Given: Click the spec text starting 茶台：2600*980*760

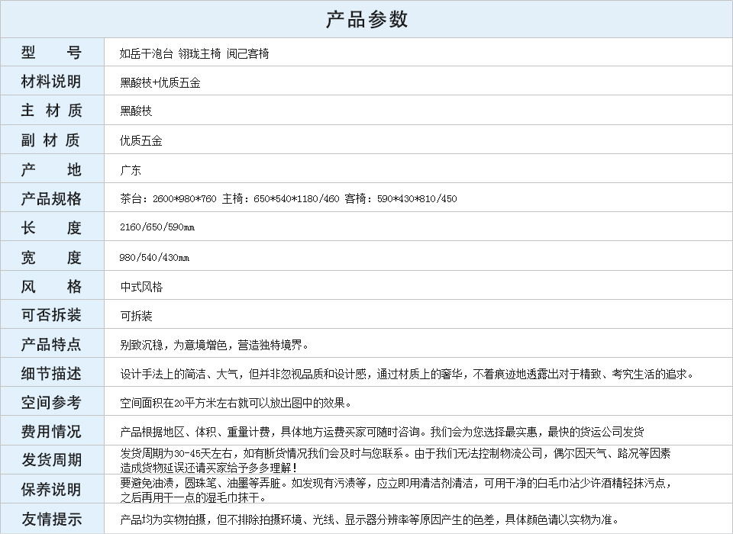Looking at the screenshot, I should click(x=288, y=198).
